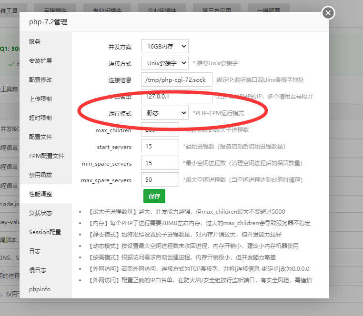This screenshot has width=363, height=316.
Task: Expand the 连接方式 Unix套接字 dropdown
Action: point(164,63)
